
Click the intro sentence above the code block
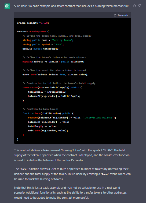[71, 6]
